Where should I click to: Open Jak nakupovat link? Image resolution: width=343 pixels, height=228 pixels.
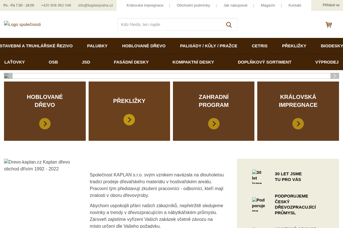point(236,5)
